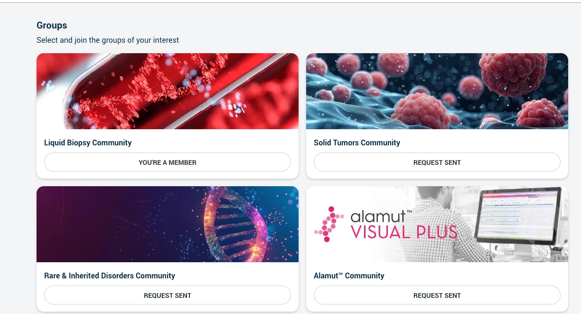The height and width of the screenshot is (314, 581).
Task: Open the Liquid Biopsy Community title
Action: pyautogui.click(x=88, y=143)
